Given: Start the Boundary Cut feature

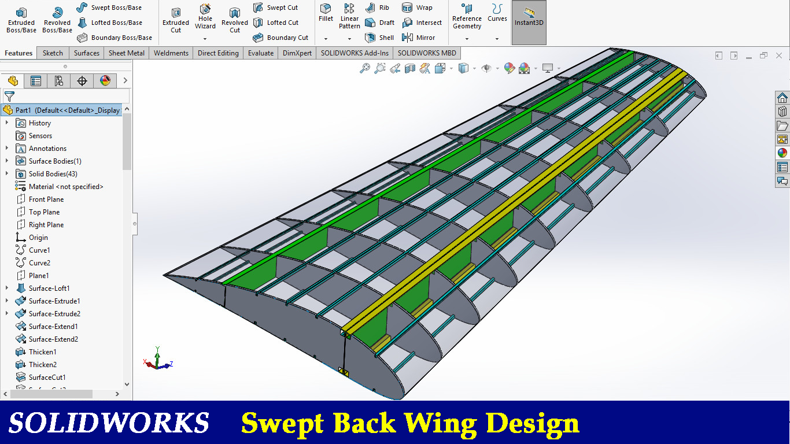Looking at the screenshot, I should (280, 38).
